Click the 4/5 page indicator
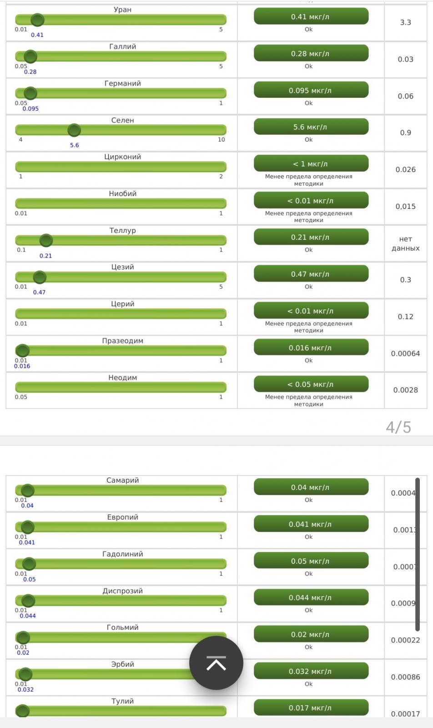433x728 pixels. [x=398, y=427]
